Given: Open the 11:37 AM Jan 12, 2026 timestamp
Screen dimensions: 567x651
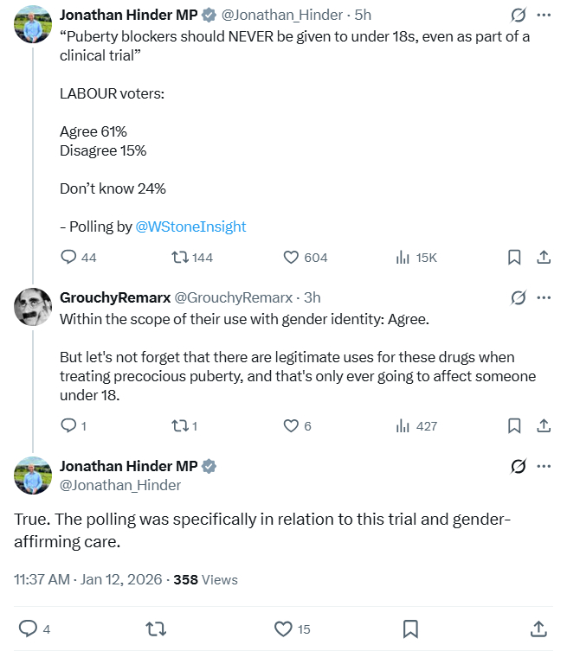Looking at the screenshot, I should point(87,579).
